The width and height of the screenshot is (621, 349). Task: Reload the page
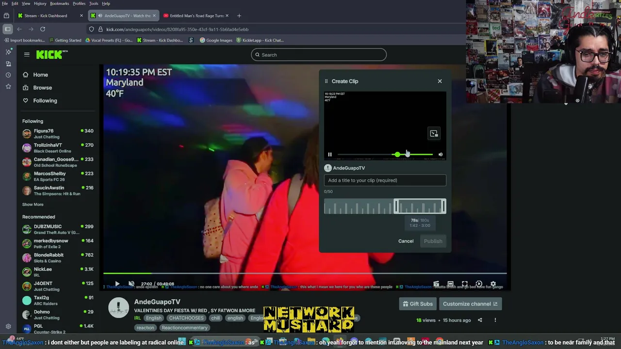coord(43,29)
